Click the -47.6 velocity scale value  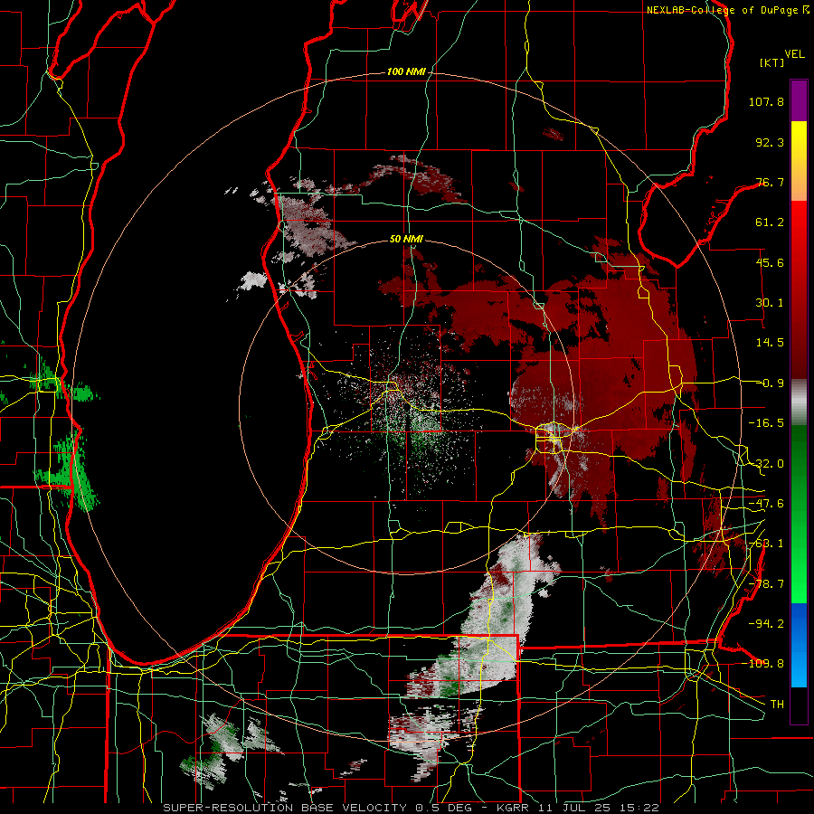pyautogui.click(x=766, y=504)
